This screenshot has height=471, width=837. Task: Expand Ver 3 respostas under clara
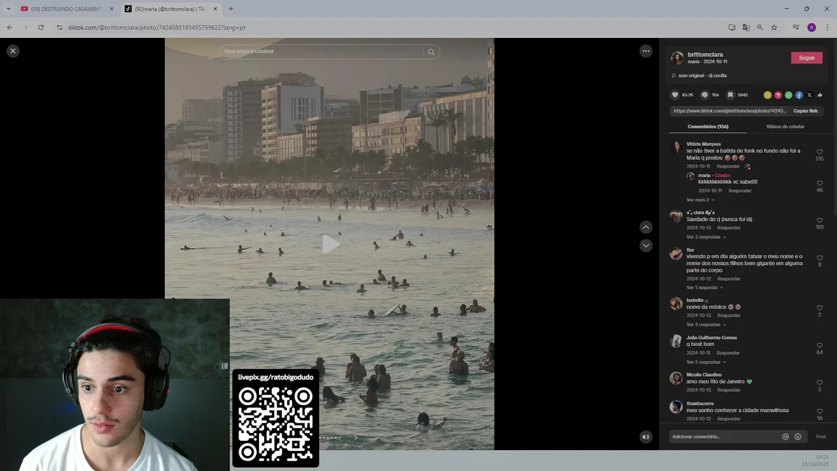coord(706,237)
